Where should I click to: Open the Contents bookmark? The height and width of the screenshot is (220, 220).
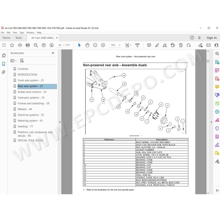point(23,69)
